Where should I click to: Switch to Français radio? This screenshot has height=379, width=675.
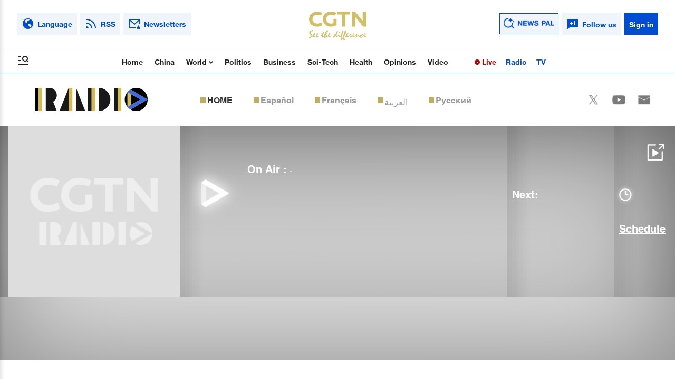tap(335, 101)
